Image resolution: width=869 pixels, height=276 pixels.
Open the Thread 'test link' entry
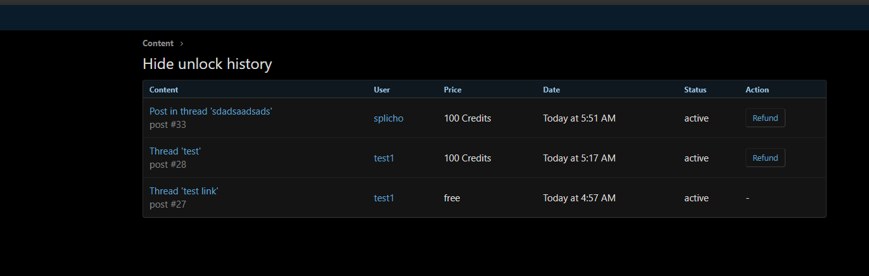184,191
